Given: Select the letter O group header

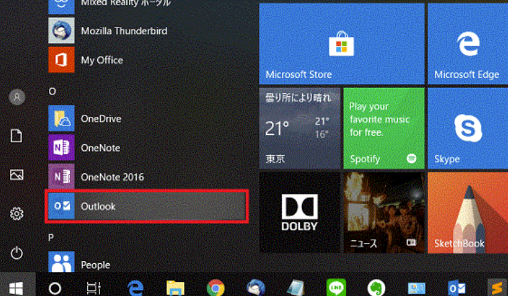Looking at the screenshot, I should pos(52,92).
